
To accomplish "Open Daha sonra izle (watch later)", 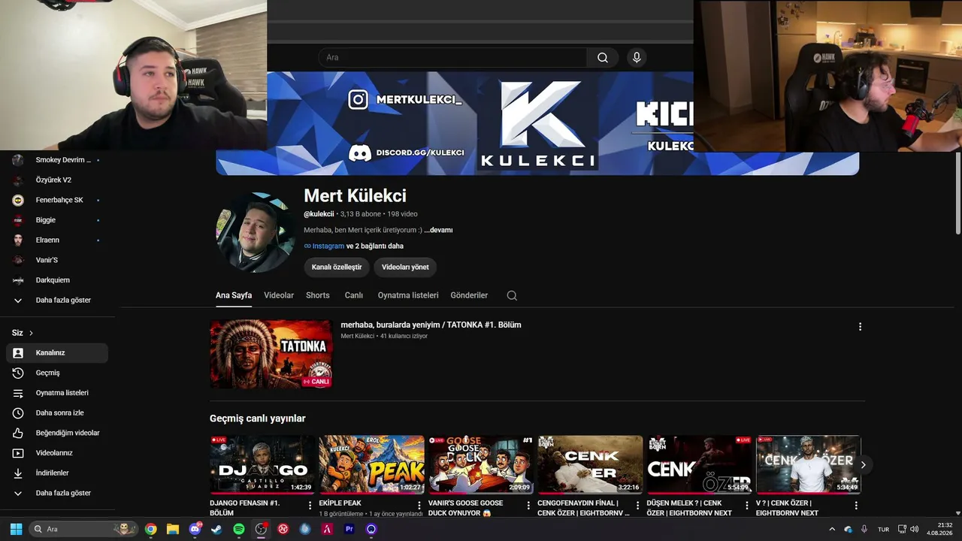I will point(57,413).
